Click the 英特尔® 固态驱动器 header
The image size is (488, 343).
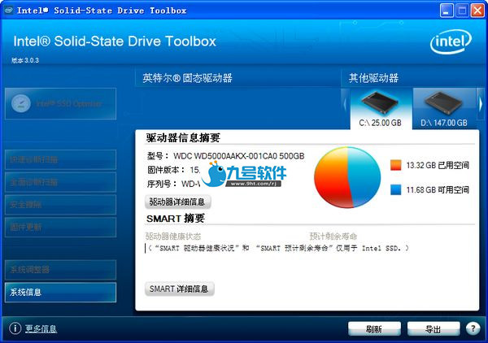tap(187, 78)
